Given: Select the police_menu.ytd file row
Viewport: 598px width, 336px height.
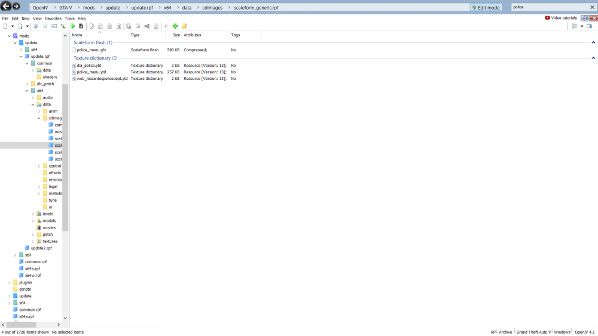Looking at the screenshot, I should tap(154, 72).
